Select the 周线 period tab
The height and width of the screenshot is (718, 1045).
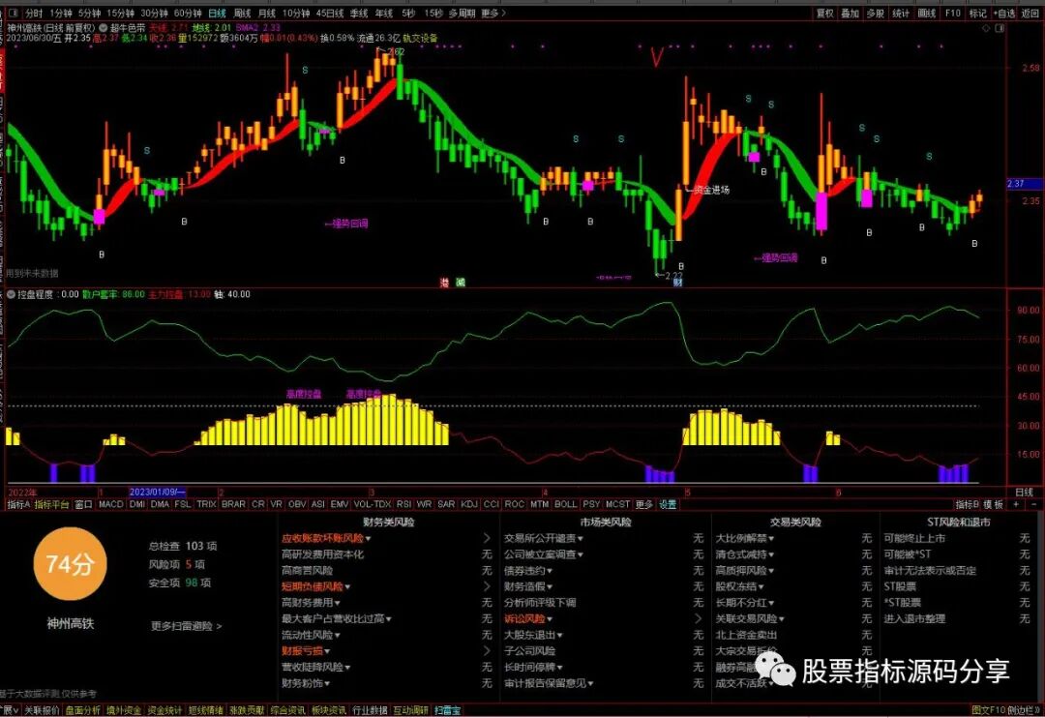(x=243, y=13)
